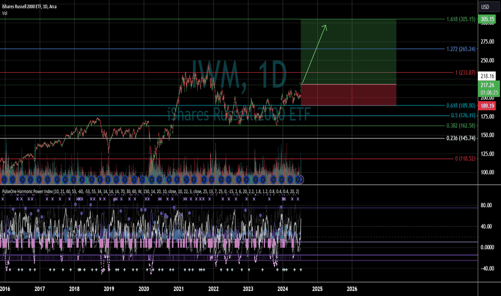Click the 2017 time axis label
This screenshot has height=296, width=501.
40,289
